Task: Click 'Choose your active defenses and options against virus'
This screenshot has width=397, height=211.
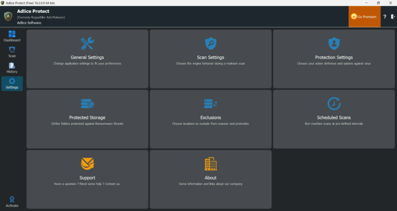Action: 334,64
